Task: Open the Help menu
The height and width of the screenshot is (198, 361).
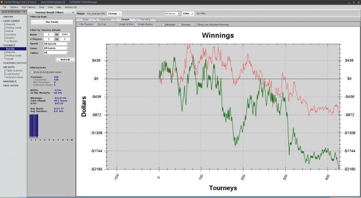Action: 59,7
